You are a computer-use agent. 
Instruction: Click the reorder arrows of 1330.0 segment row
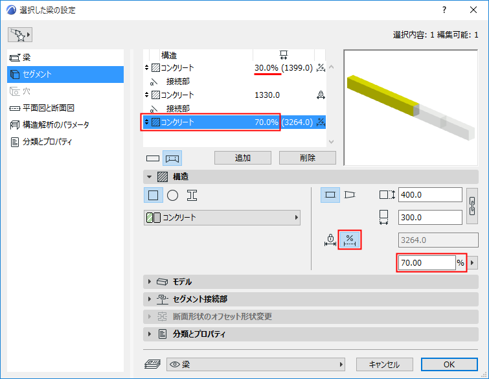point(146,95)
